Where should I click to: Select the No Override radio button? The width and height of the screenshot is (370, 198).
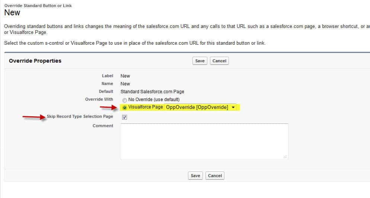click(124, 100)
